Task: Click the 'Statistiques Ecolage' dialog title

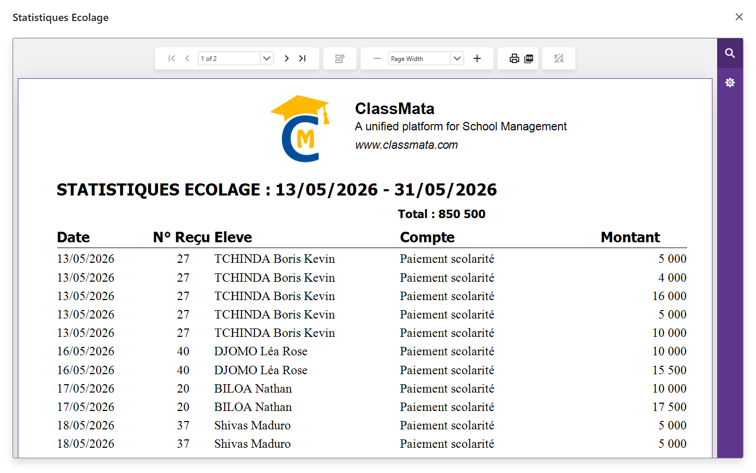Action: (60, 17)
